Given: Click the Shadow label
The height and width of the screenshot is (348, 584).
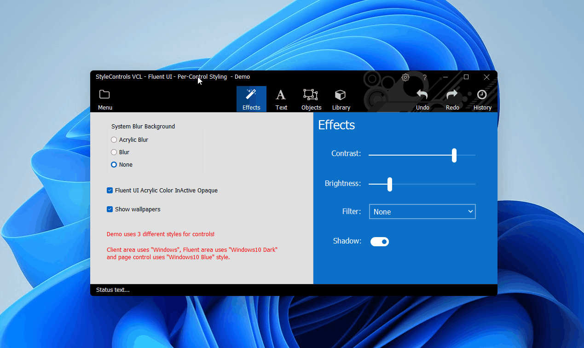Looking at the screenshot, I should pos(347,241).
